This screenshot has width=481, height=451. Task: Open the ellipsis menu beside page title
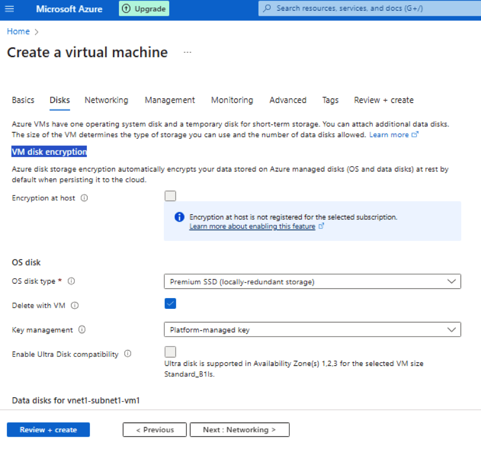(187, 52)
